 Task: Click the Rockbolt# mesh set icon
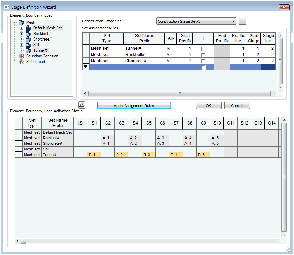(x=28, y=34)
